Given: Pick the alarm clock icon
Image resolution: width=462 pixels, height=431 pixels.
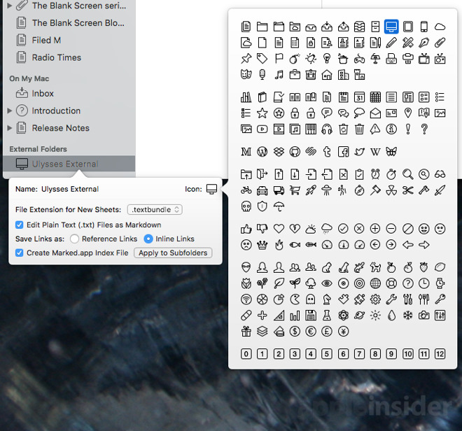Looking at the screenshot, I should coord(375,174).
